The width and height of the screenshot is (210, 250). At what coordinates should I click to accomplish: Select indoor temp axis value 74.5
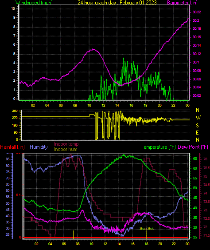[206, 185]
